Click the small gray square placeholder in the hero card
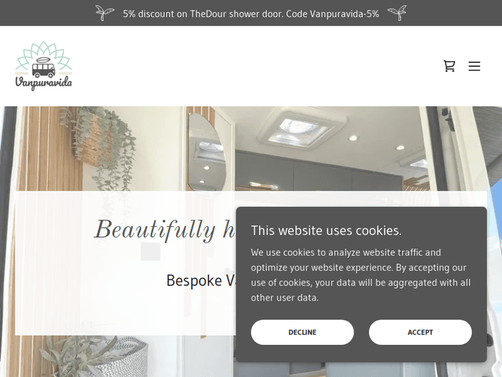 point(151,251)
